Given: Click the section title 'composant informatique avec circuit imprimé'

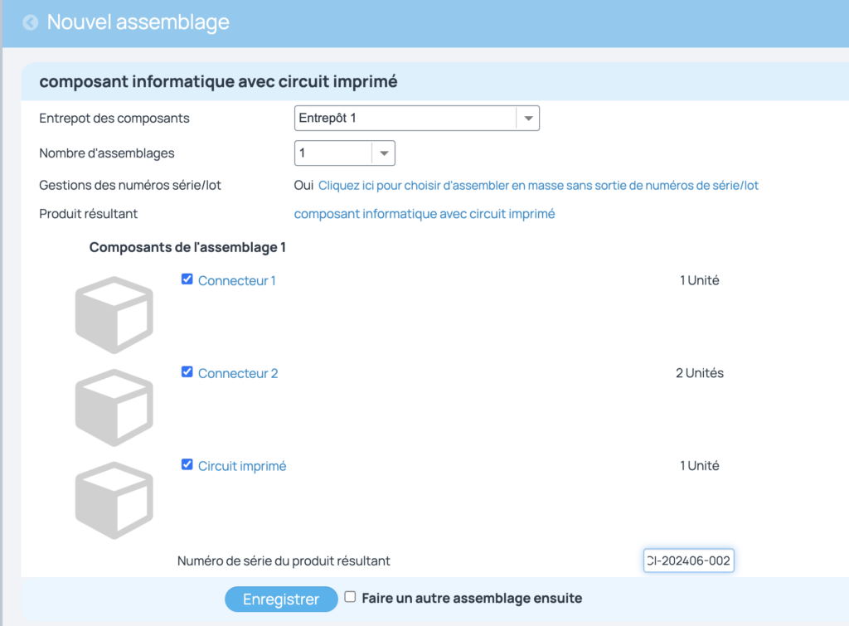Looking at the screenshot, I should click(x=218, y=81).
